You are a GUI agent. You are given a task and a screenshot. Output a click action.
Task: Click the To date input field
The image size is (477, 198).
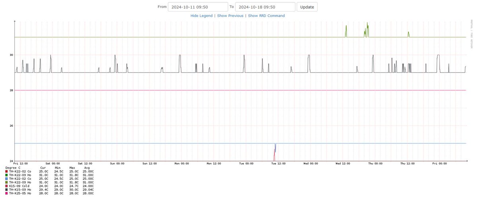point(265,7)
